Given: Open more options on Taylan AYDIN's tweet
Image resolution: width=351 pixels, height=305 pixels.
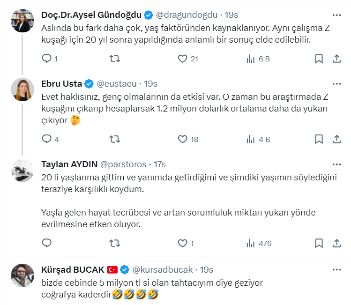Looking at the screenshot, I should pyautogui.click(x=336, y=164).
